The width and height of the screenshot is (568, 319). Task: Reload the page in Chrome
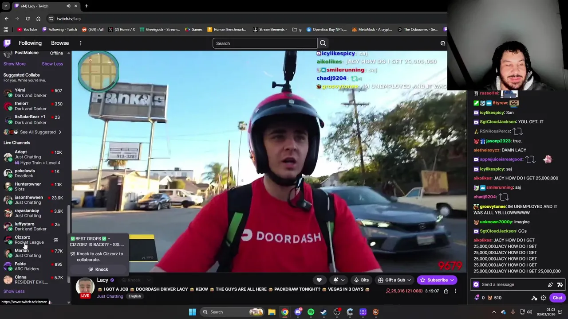[28, 19]
